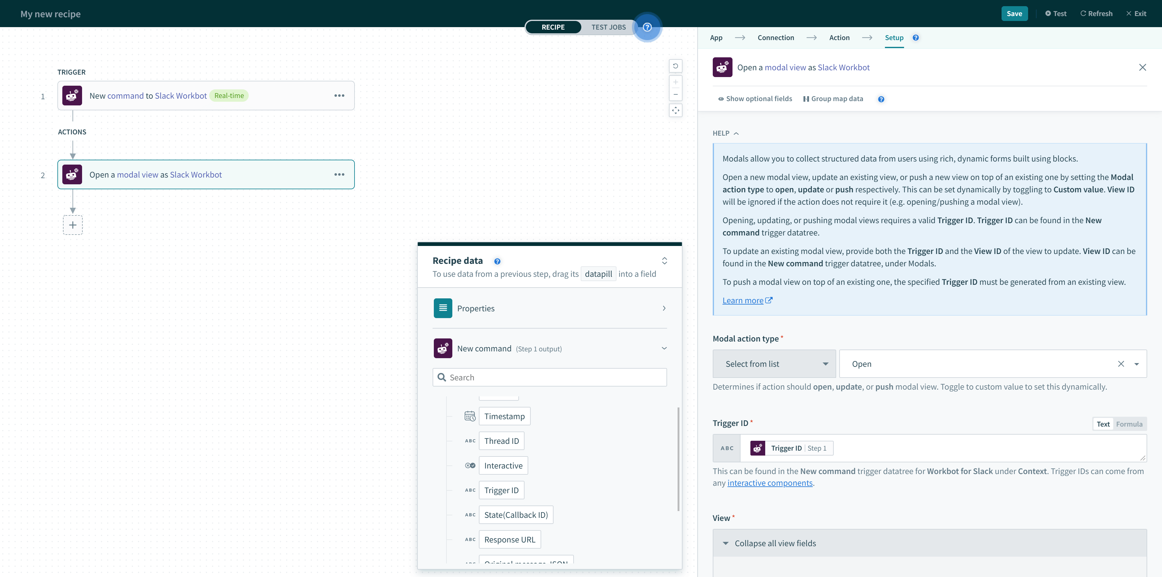Viewport: 1162px width, 577px height.
Task: Click the New command step 1 icon
Action: coord(442,348)
